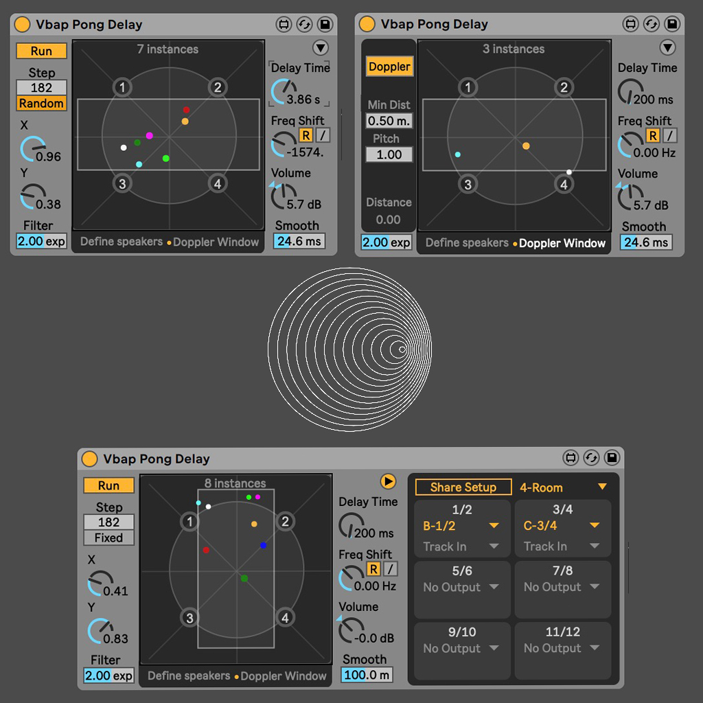Toggle the bottom device activator power button
Image resolution: width=703 pixels, height=703 pixels.
click(89, 459)
